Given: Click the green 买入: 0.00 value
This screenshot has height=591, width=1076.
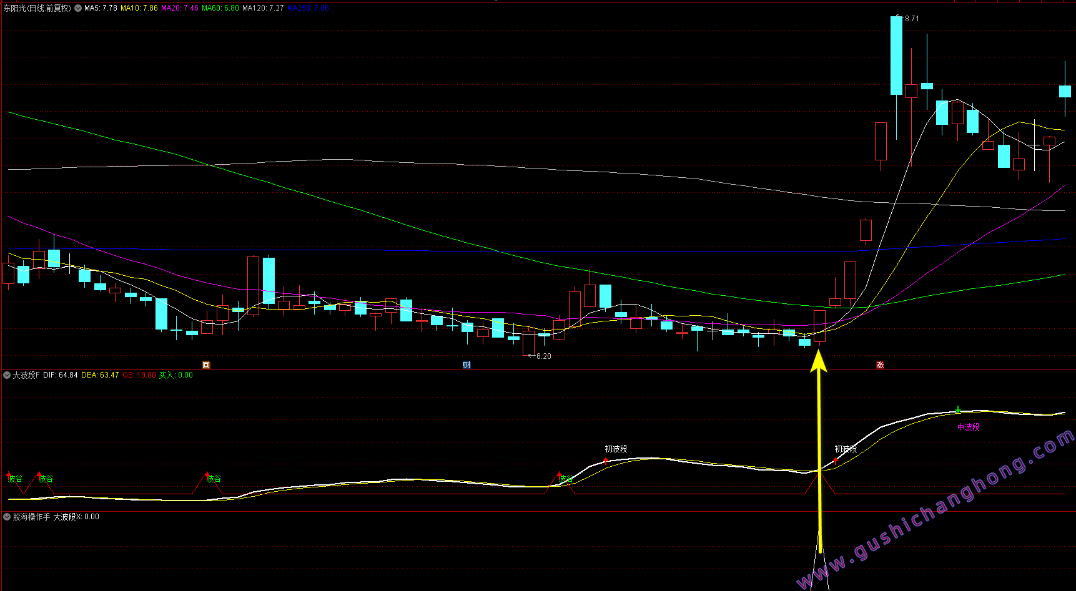Looking at the screenshot, I should pos(176,375).
